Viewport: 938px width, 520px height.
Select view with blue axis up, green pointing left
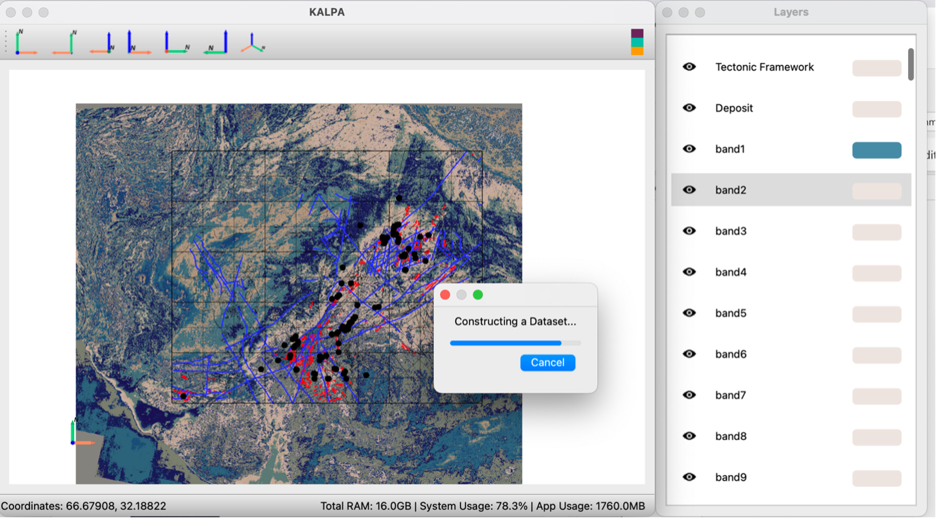pyautogui.click(x=215, y=42)
